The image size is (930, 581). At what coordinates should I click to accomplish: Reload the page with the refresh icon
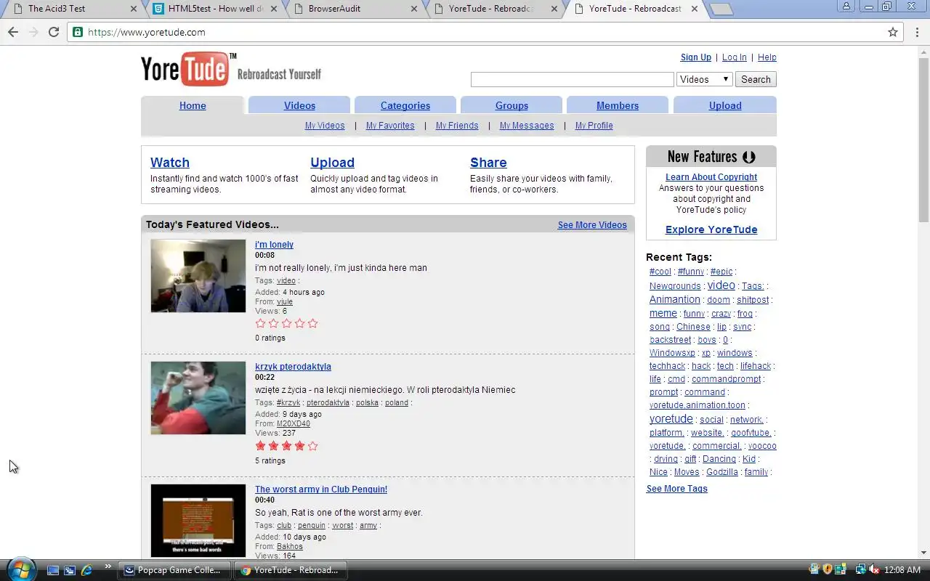tap(54, 32)
